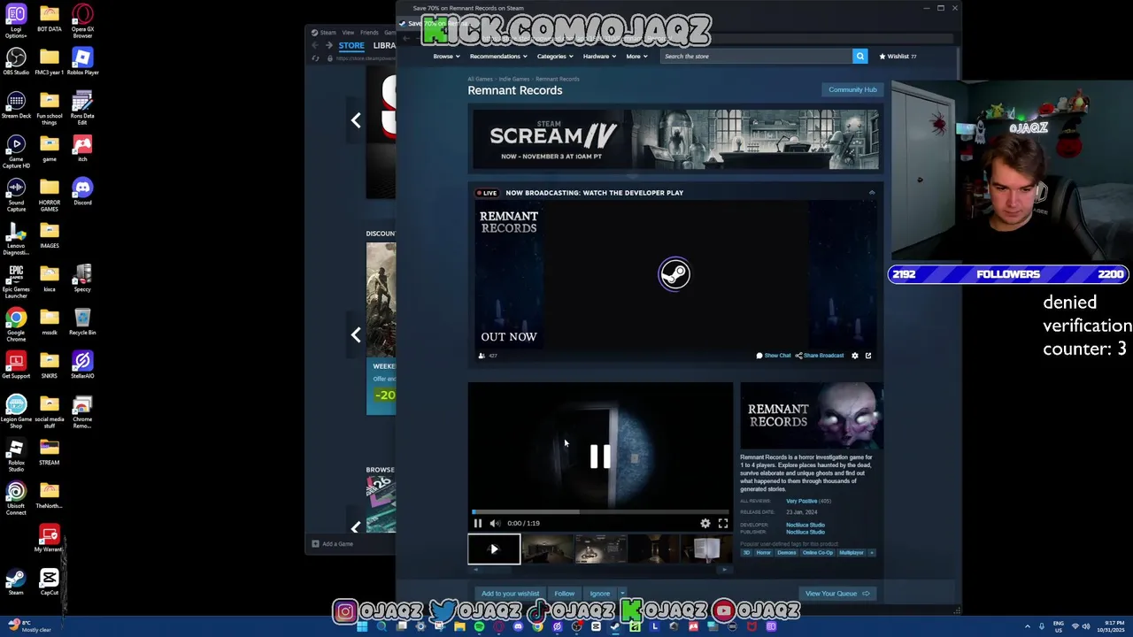Open Ubisoft Connect desktop icon

pyautogui.click(x=16, y=498)
